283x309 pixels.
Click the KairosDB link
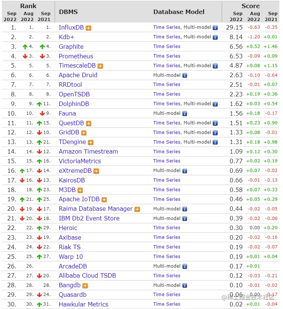[x=72, y=180]
